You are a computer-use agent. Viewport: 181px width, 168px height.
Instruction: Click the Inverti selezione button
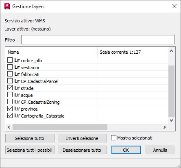click(82, 138)
